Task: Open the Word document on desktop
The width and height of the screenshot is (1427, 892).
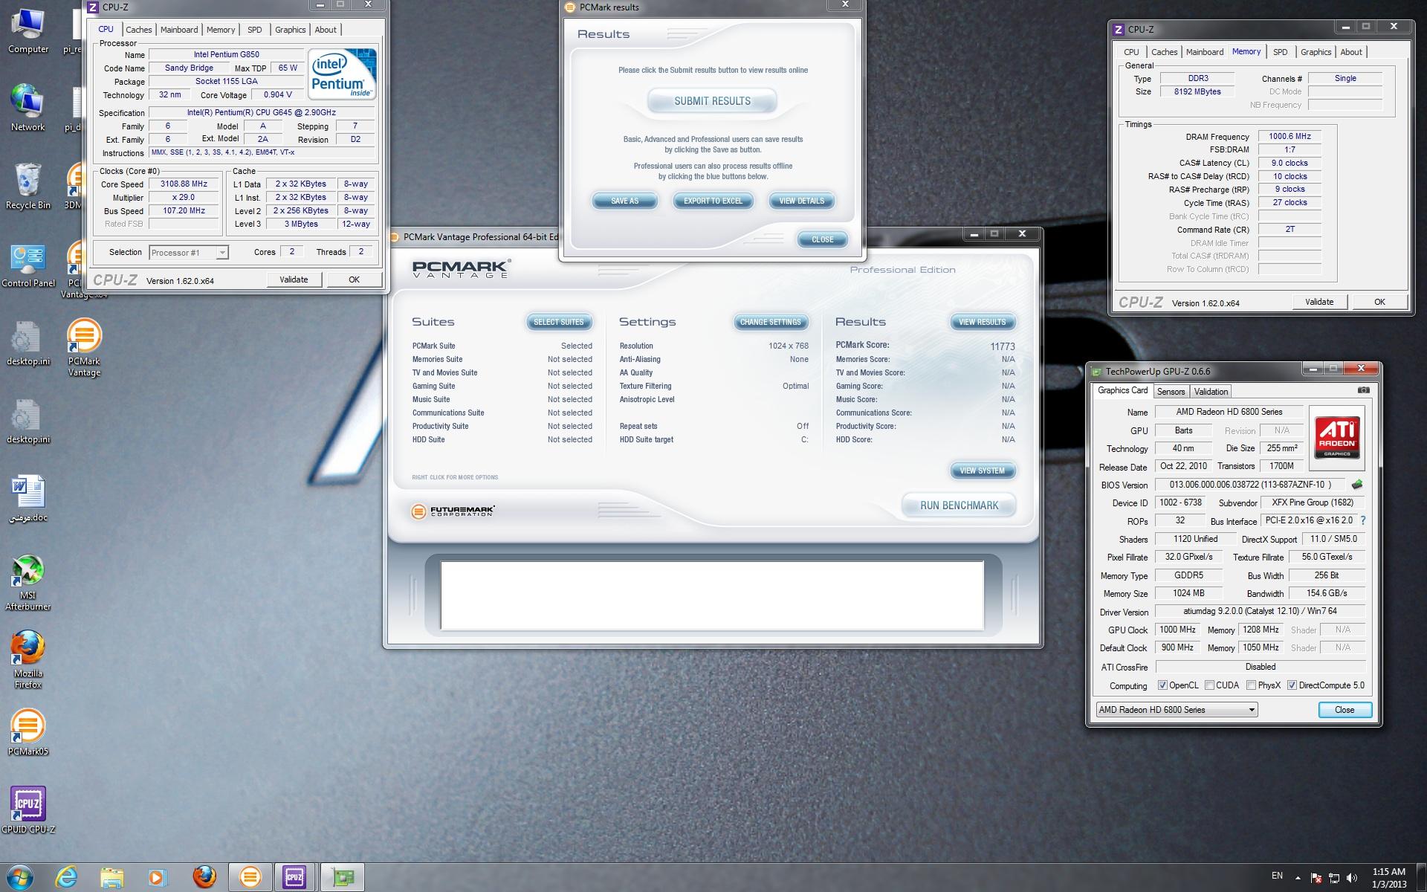Action: (x=29, y=499)
